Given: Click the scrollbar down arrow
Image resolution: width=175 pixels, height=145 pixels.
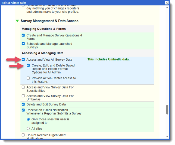Looking at the screenshot, I should pos(167,137).
